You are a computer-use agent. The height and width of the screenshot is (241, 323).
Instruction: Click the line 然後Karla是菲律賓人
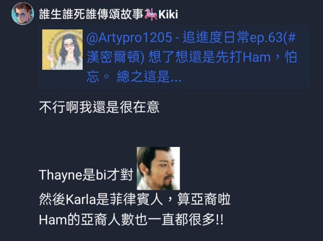[x=101, y=199]
